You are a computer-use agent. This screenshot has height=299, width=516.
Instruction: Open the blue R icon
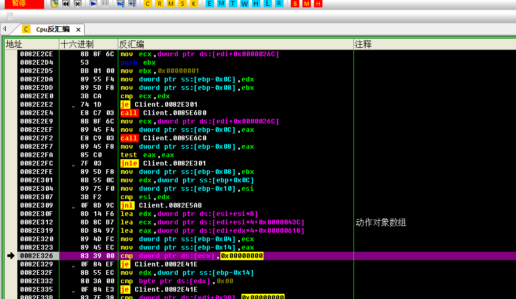tap(279, 4)
